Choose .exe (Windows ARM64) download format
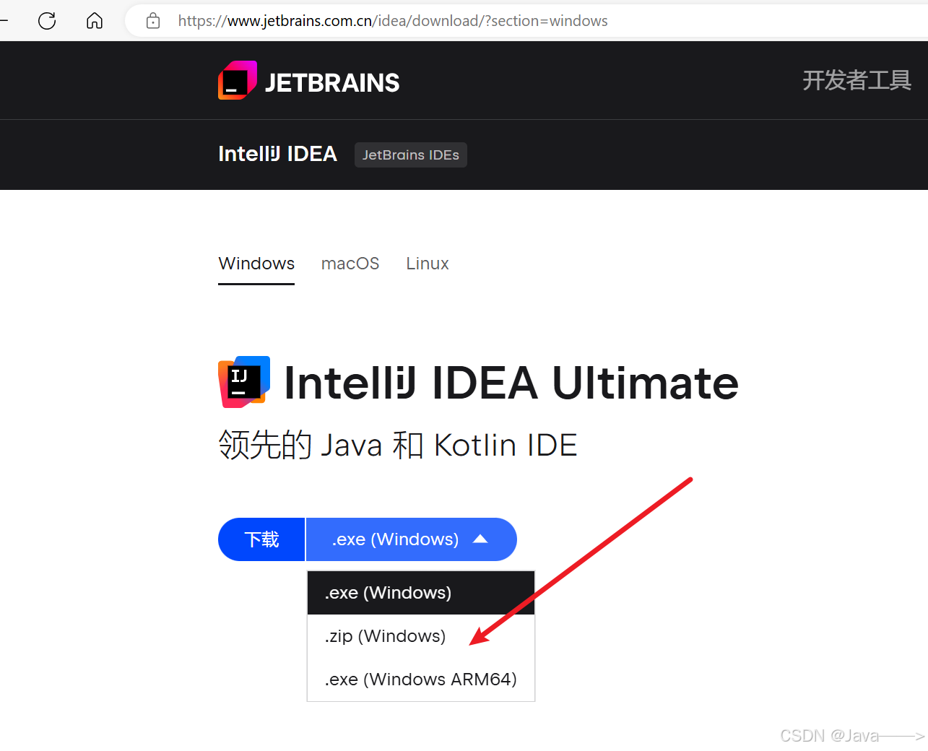 tap(420, 679)
